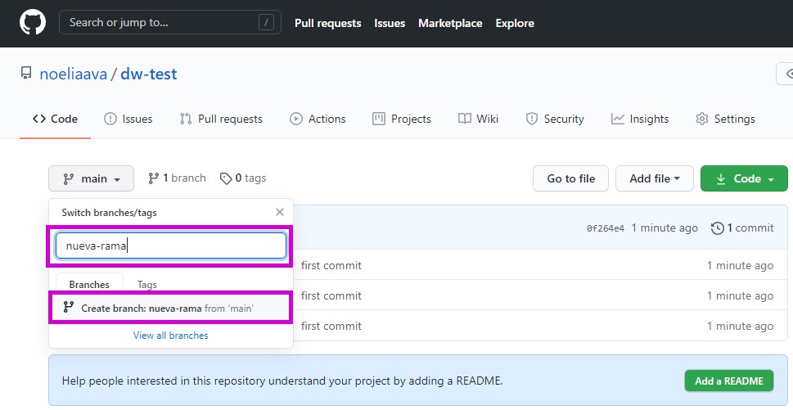Image resolution: width=793 pixels, height=410 pixels.
Task: Click the branch name input with nueva-rama
Action: (171, 246)
